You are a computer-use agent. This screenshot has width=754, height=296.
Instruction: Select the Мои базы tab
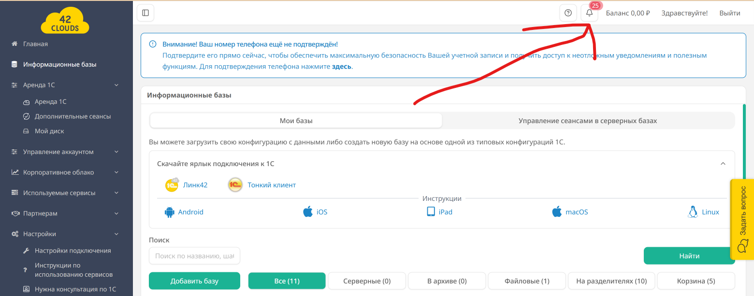pos(296,121)
